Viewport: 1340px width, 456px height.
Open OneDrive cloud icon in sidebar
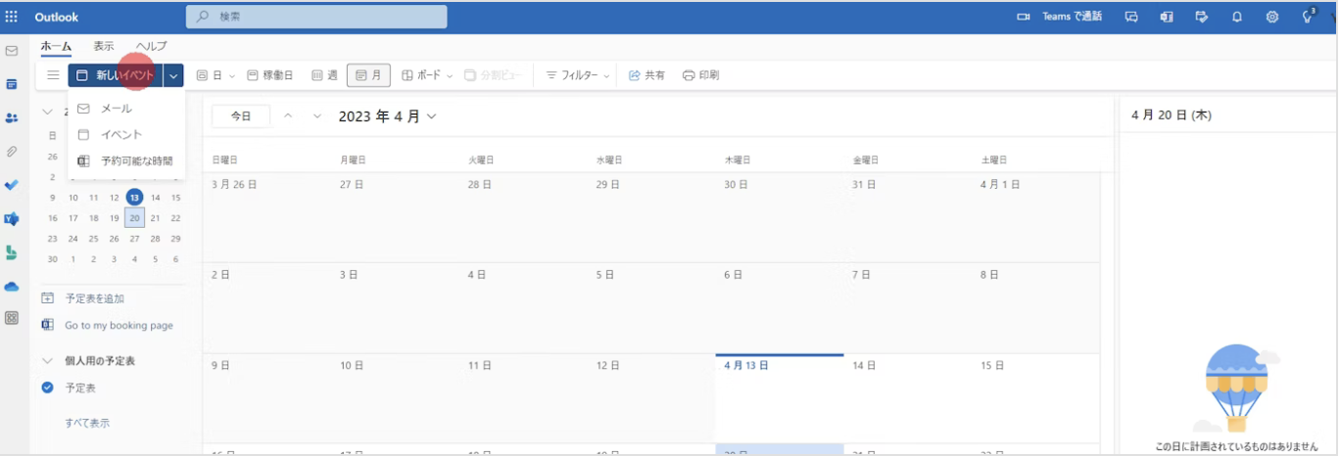12,287
